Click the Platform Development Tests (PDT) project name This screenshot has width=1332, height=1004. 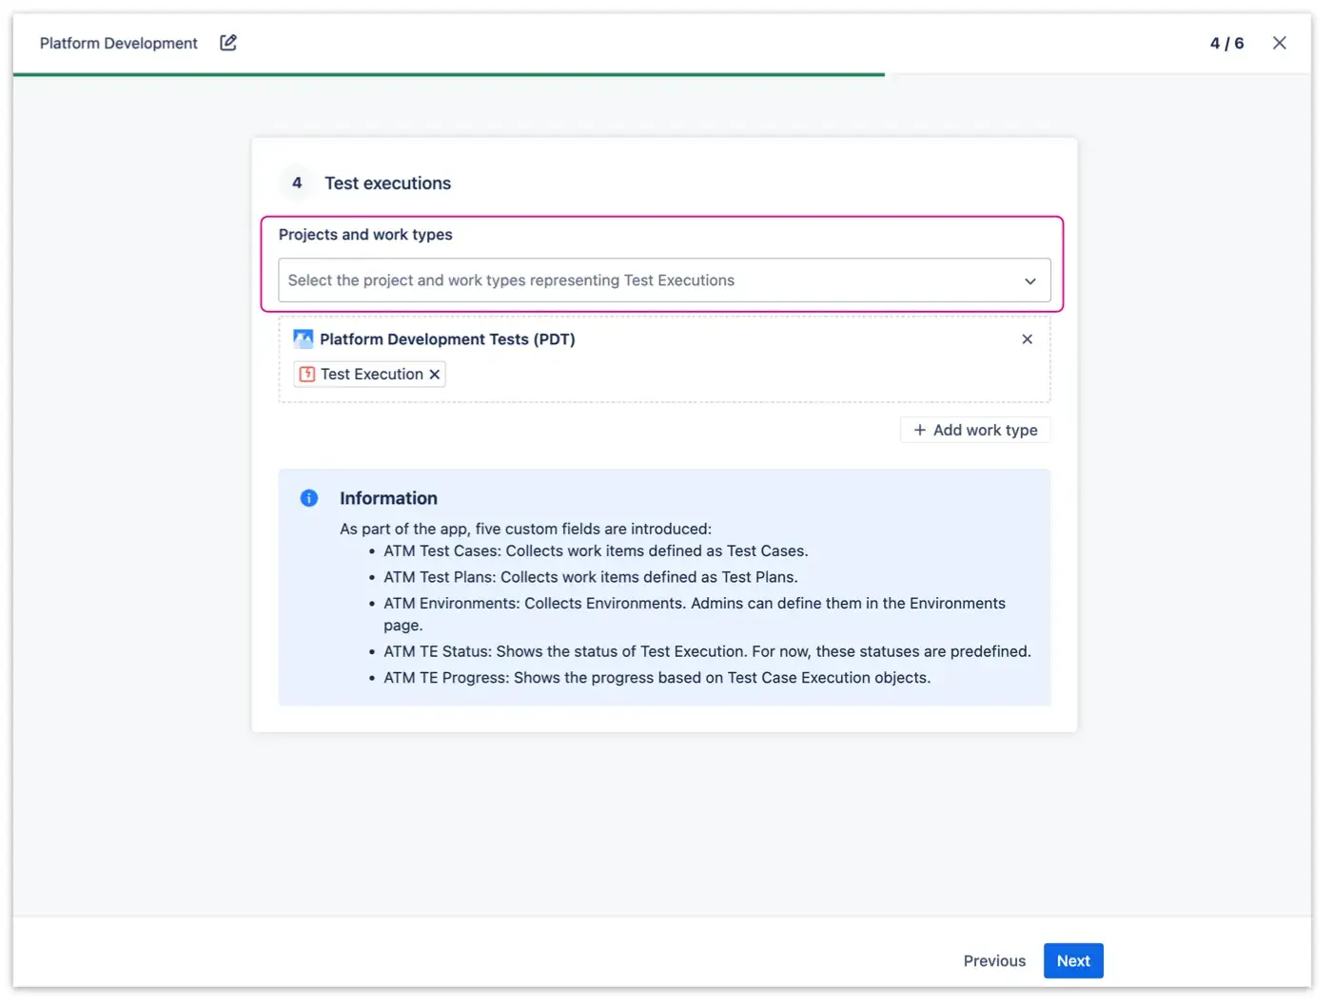point(447,338)
